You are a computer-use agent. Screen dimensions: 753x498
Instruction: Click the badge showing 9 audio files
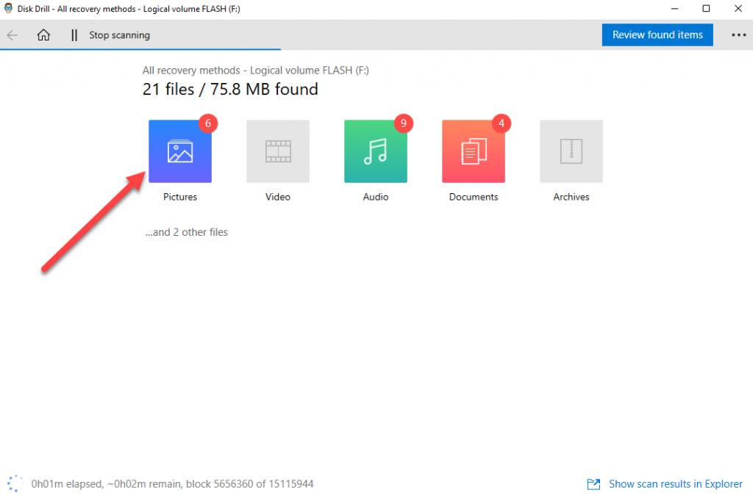pyautogui.click(x=403, y=123)
